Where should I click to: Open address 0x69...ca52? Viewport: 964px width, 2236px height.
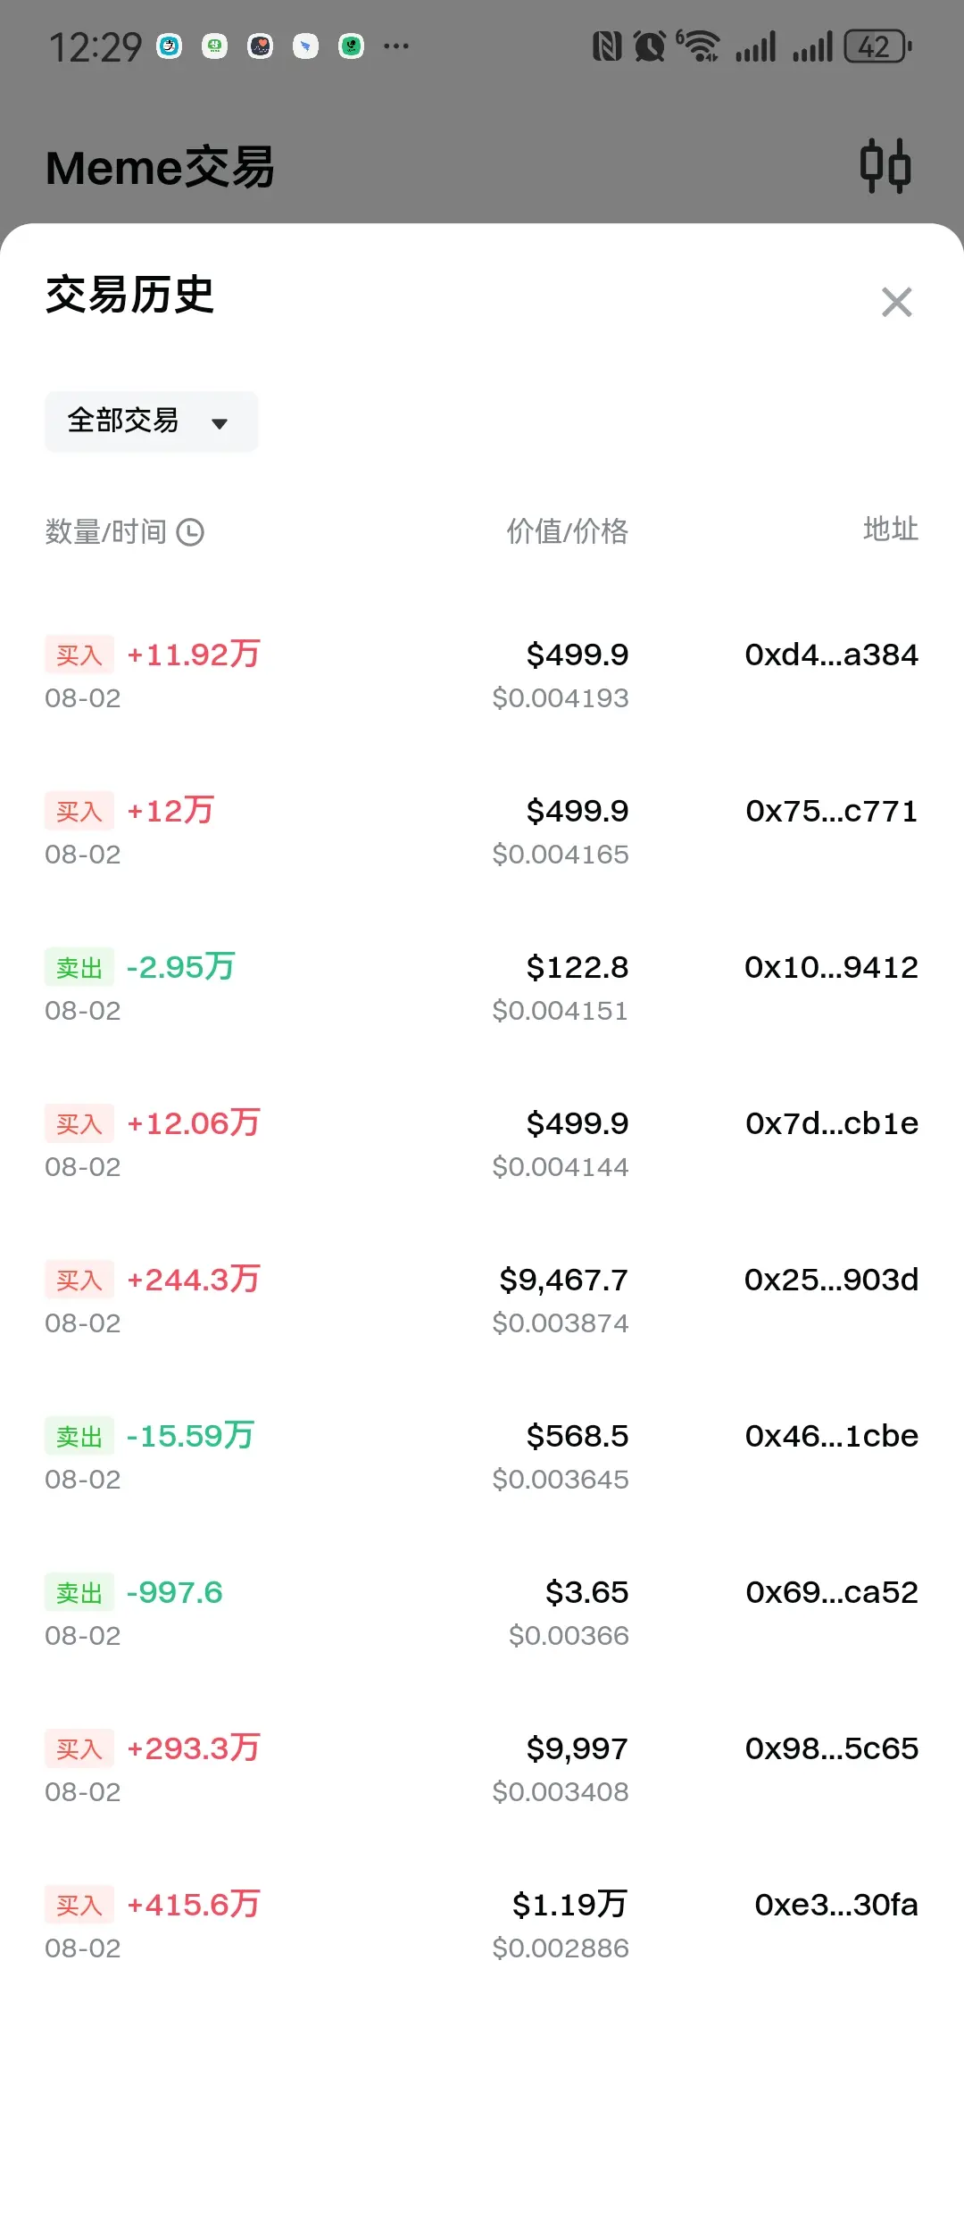pos(831,1592)
